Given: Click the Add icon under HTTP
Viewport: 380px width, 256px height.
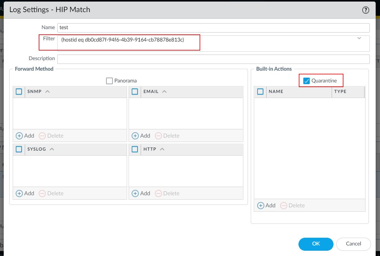Looking at the screenshot, I should pos(135,193).
